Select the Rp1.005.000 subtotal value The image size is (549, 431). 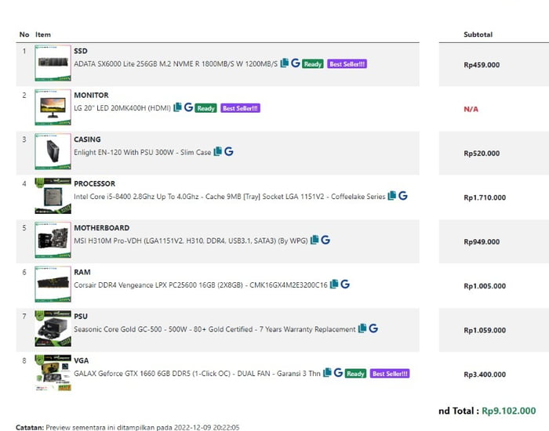point(485,286)
